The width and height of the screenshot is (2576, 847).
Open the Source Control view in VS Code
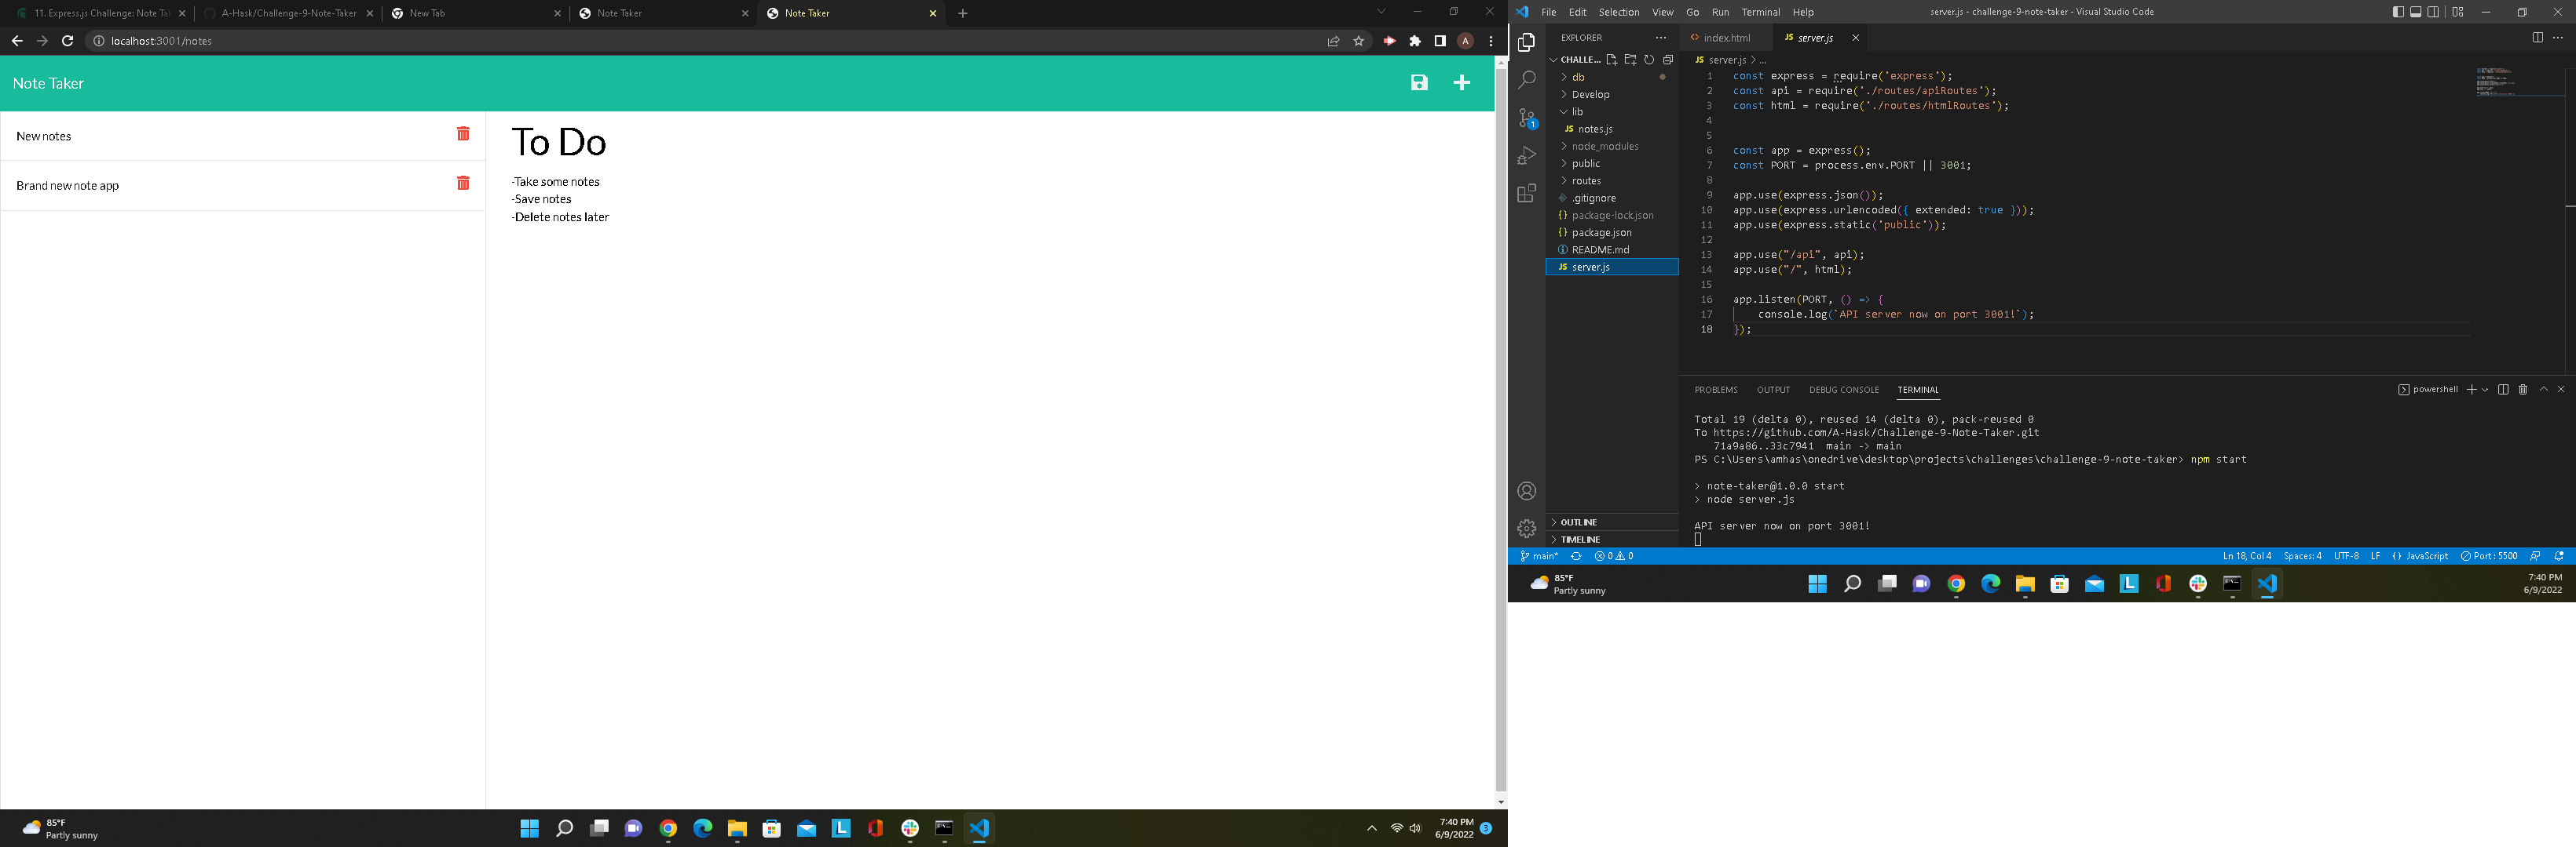[1527, 117]
